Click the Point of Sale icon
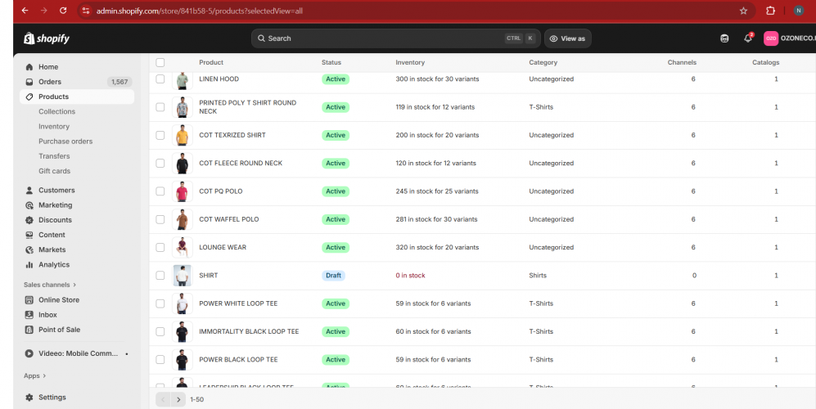The width and height of the screenshot is (816, 409). [29, 330]
